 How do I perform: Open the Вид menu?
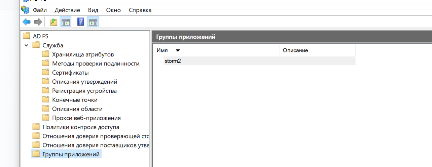tap(93, 10)
